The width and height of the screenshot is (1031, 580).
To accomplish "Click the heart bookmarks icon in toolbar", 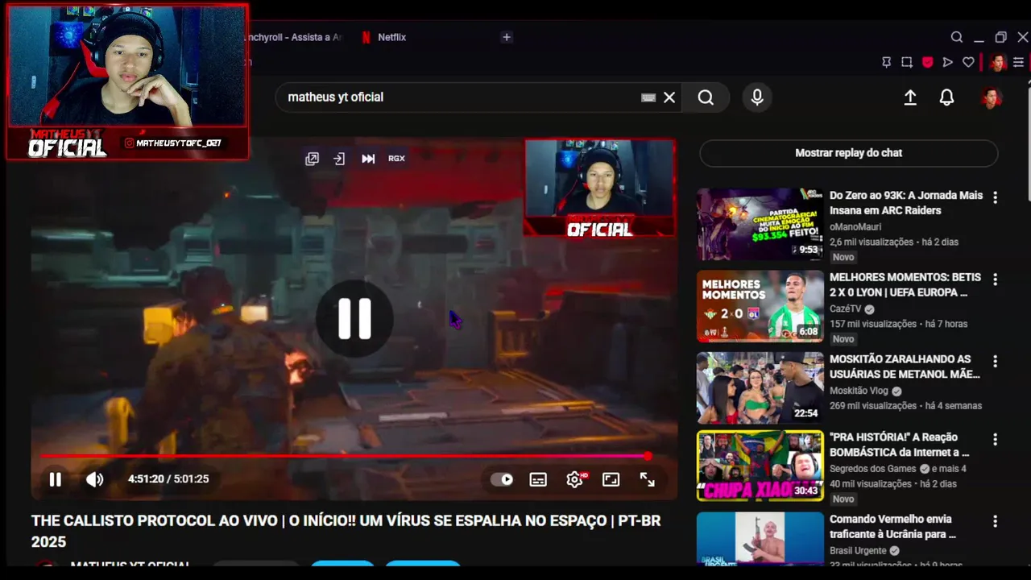I will click(969, 62).
